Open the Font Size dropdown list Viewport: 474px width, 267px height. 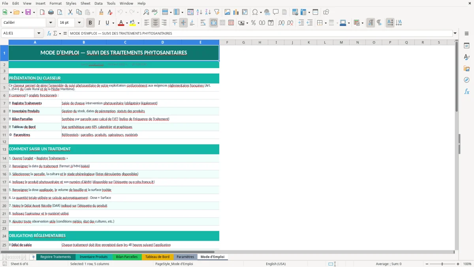coord(79,23)
